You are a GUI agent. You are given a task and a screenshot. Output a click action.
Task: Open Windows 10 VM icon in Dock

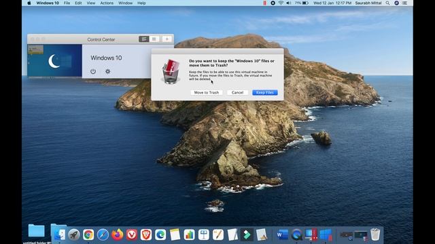[x=326, y=235]
